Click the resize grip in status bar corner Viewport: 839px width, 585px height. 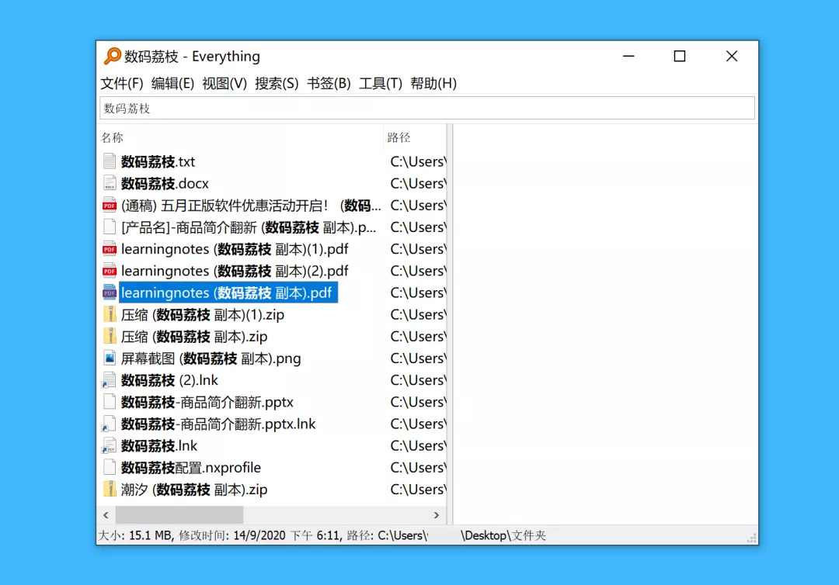click(752, 538)
